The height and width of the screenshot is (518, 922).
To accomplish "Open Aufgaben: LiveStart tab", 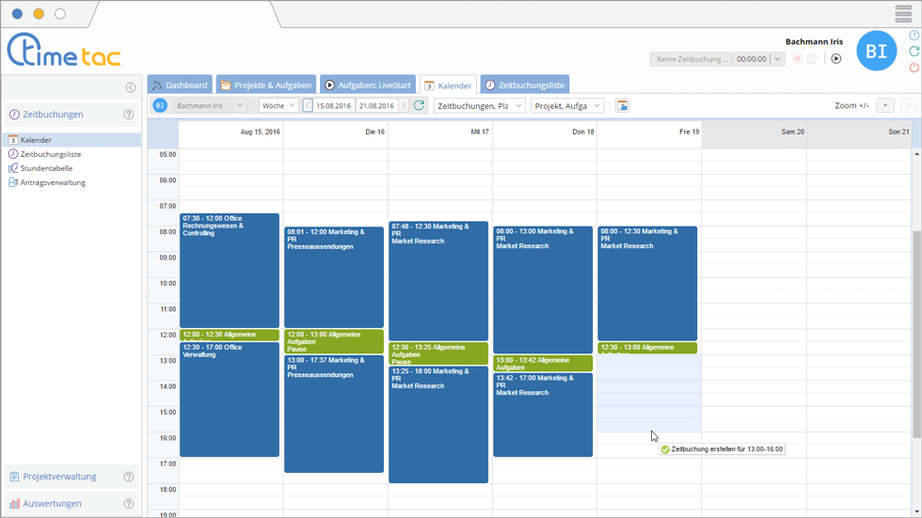I will 368,85.
